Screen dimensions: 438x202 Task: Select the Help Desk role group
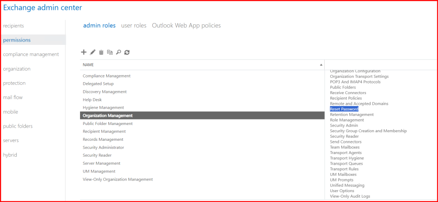(92, 100)
